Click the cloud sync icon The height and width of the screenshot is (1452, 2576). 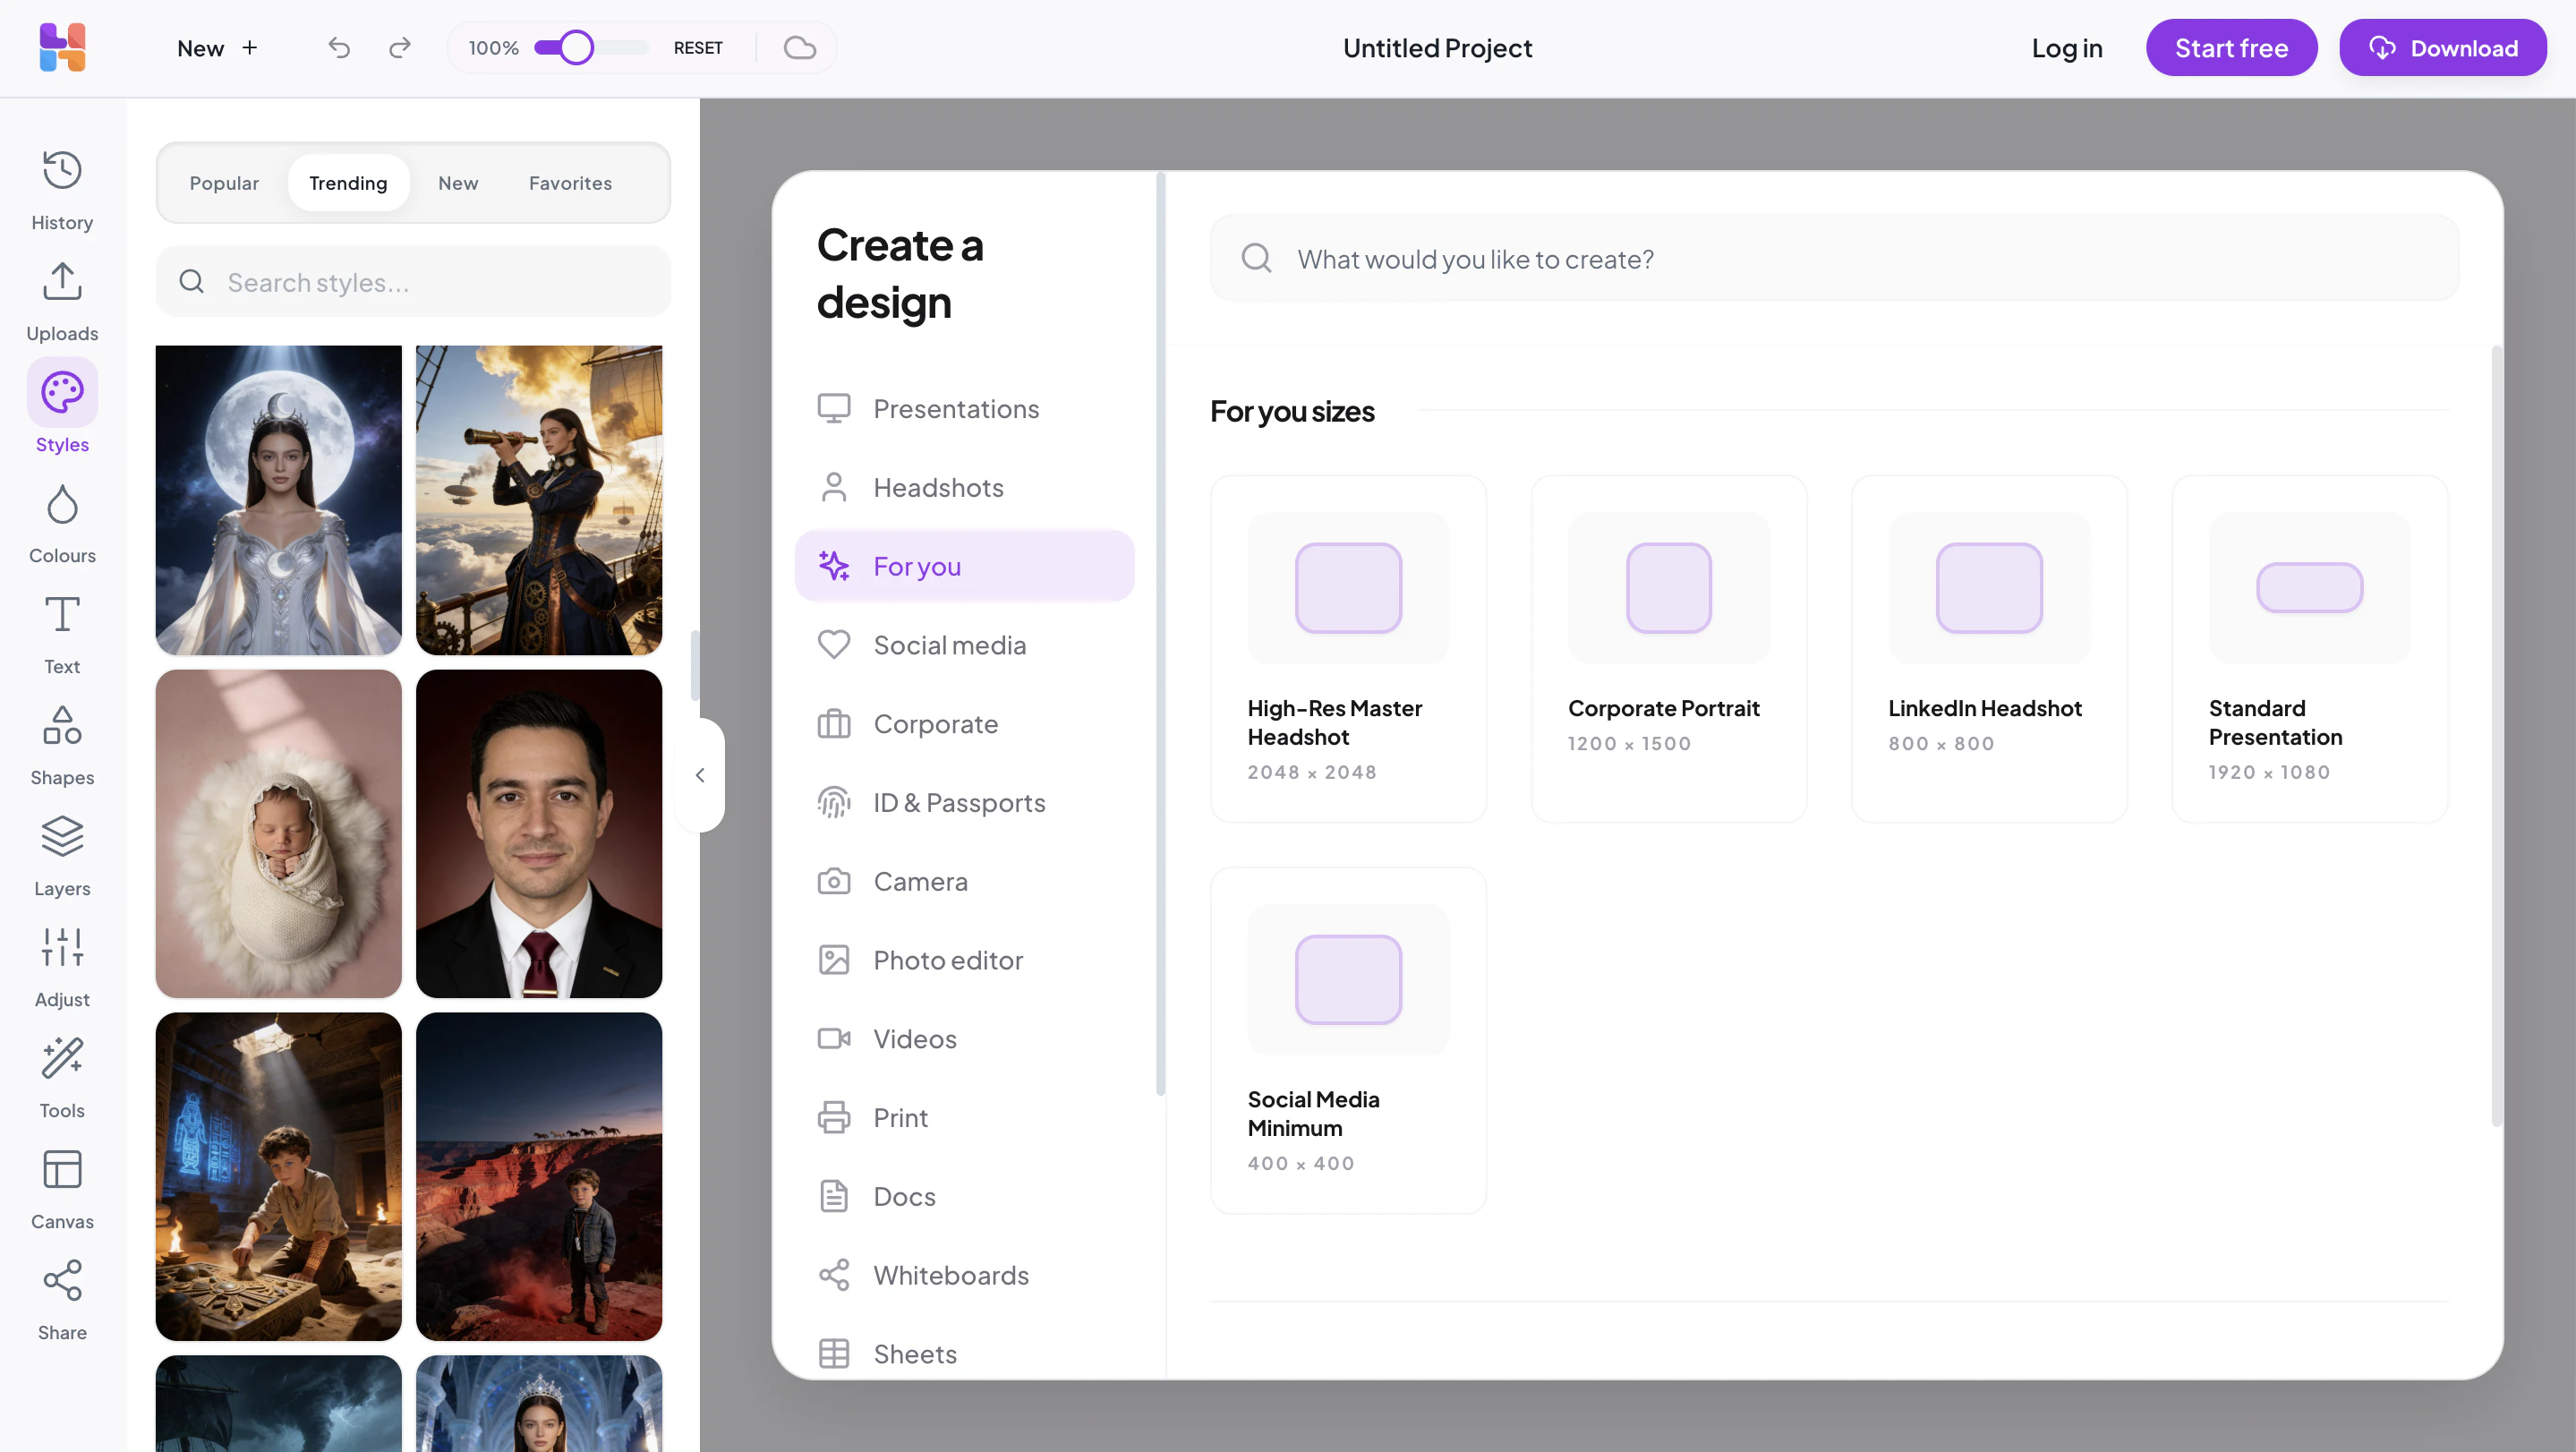click(x=799, y=48)
